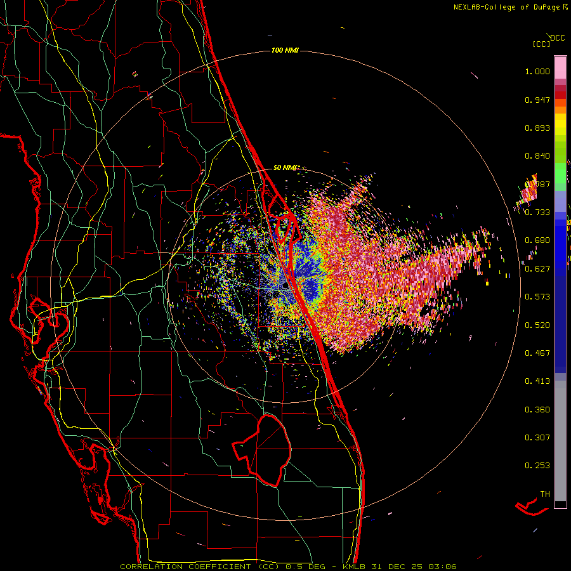
Task: Click the 50 NMI range ring label
Action: pos(285,167)
